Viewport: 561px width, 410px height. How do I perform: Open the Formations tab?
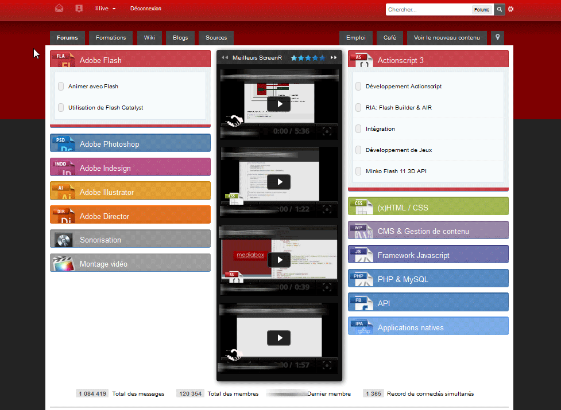(x=111, y=38)
